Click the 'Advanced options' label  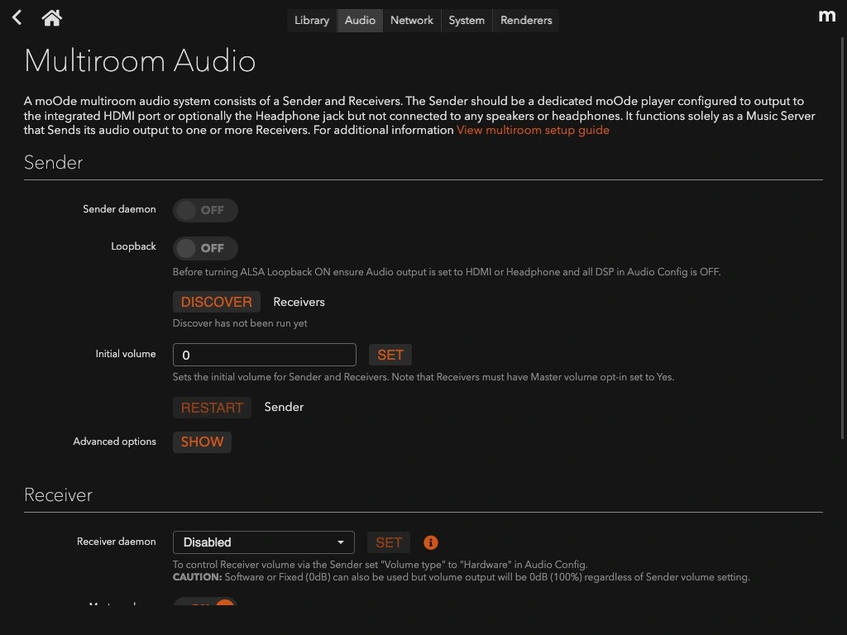114,442
